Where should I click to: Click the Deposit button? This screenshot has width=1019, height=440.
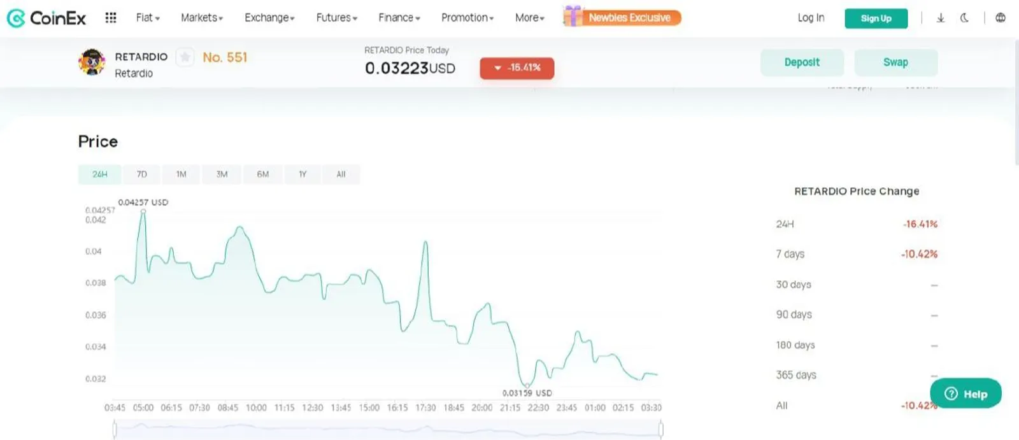click(802, 62)
